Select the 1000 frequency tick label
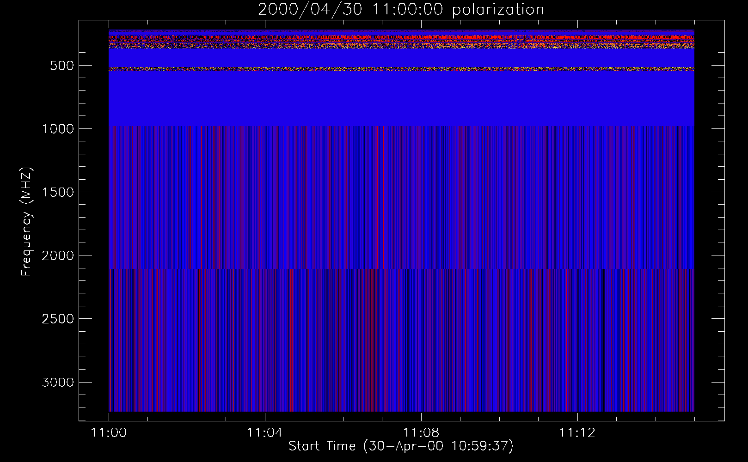Image resolution: width=748 pixels, height=462 pixels. tap(58, 129)
